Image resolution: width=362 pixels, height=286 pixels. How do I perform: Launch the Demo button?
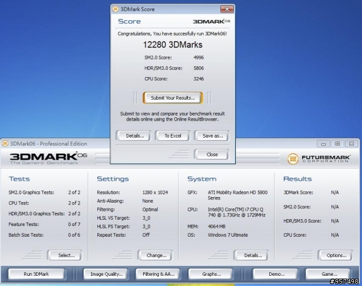pyautogui.click(x=275, y=274)
